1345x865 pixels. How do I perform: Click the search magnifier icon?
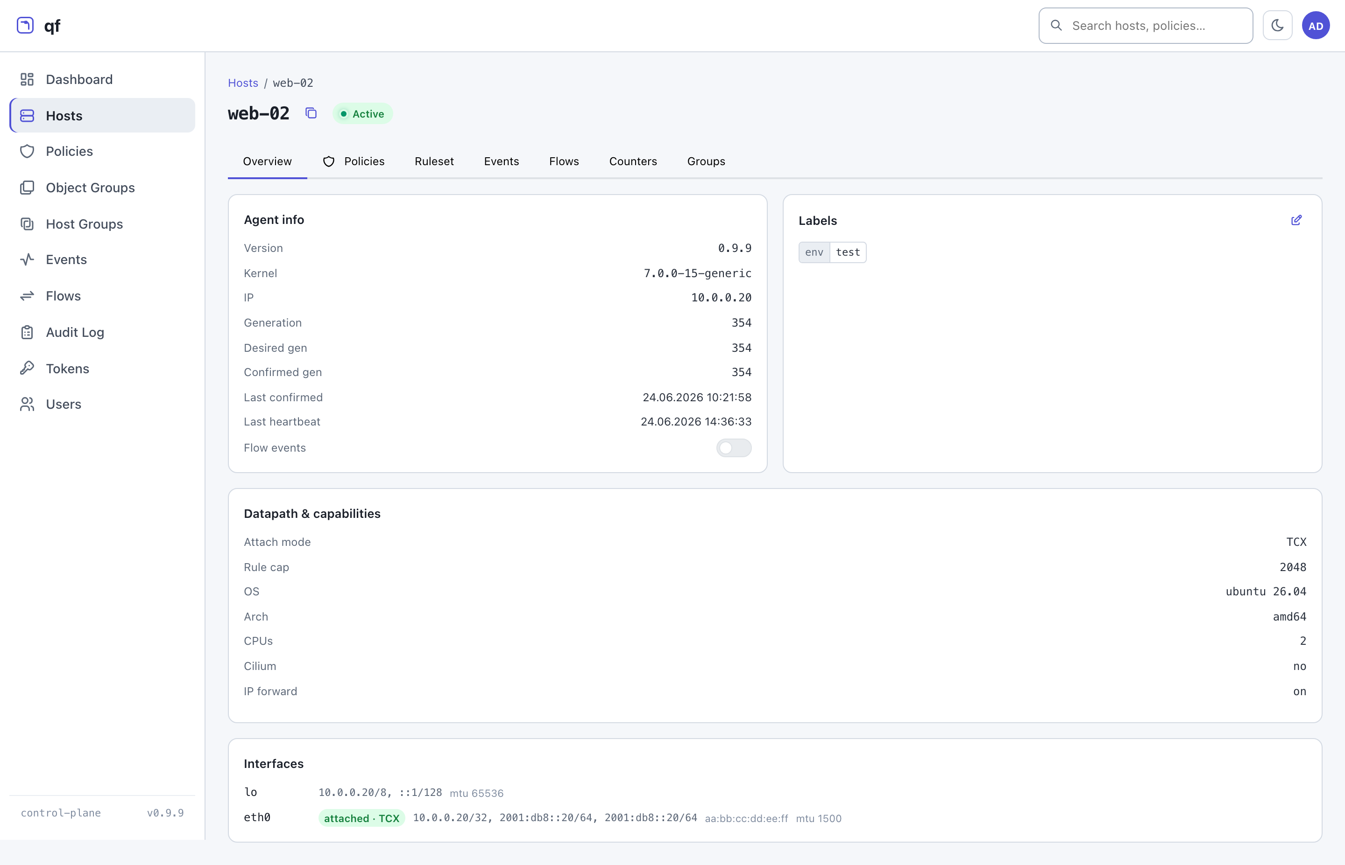pyautogui.click(x=1056, y=25)
